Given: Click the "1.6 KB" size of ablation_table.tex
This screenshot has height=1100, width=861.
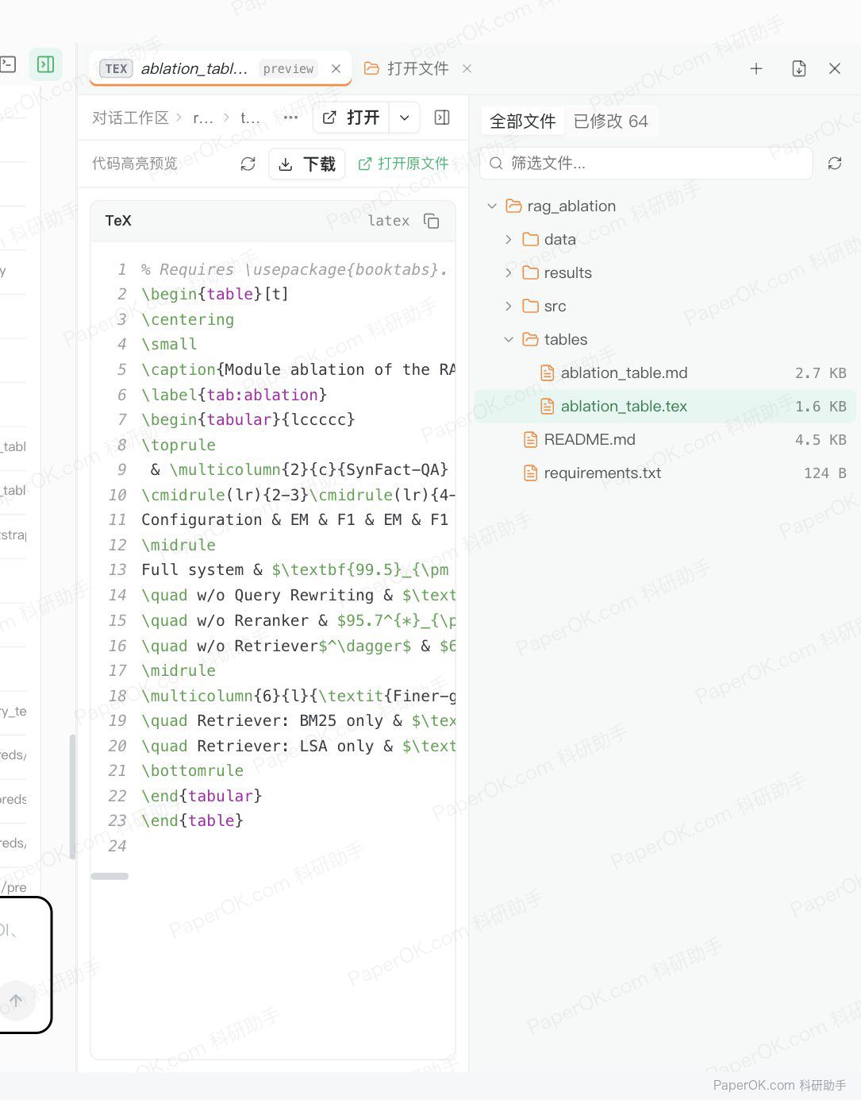Looking at the screenshot, I should pyautogui.click(x=821, y=406).
